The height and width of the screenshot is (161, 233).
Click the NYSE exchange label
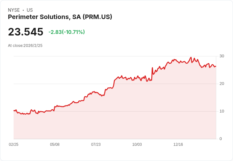(14, 10)
